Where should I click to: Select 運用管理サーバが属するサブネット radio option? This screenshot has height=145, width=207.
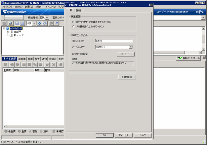click(73, 22)
